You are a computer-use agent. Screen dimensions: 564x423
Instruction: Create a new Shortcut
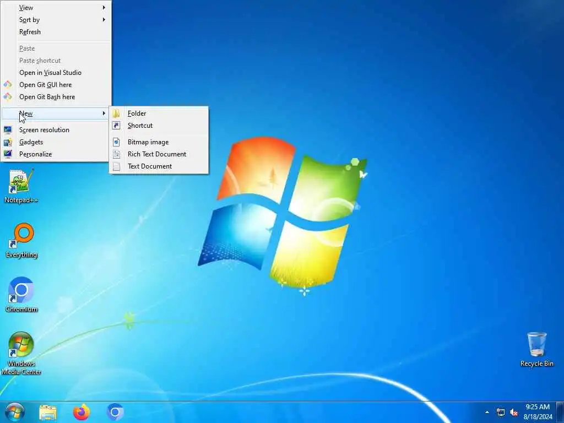point(159,126)
